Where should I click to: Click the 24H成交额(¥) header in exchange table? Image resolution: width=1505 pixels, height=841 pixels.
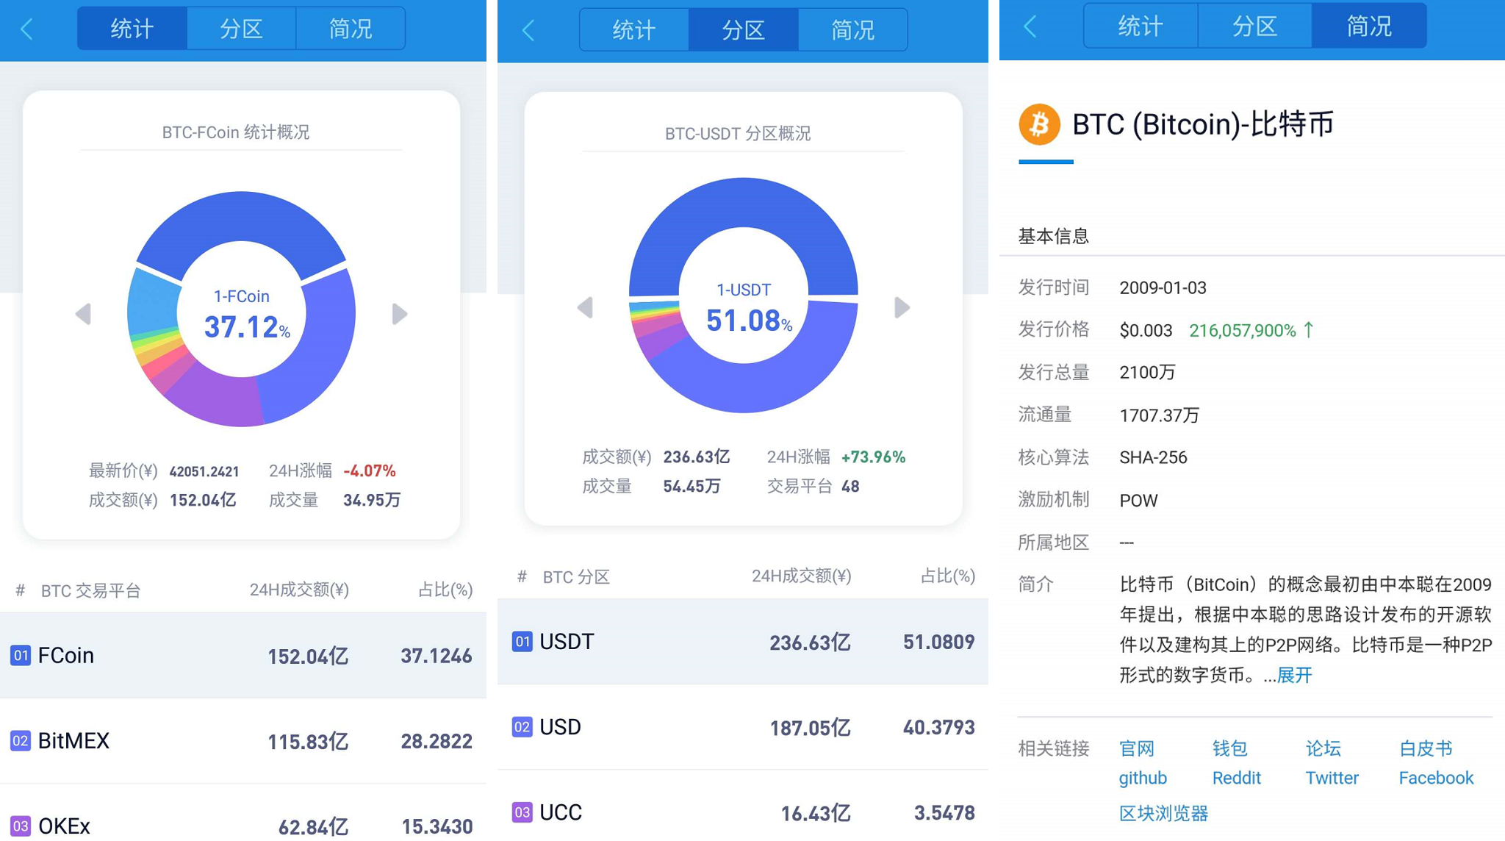[299, 590]
